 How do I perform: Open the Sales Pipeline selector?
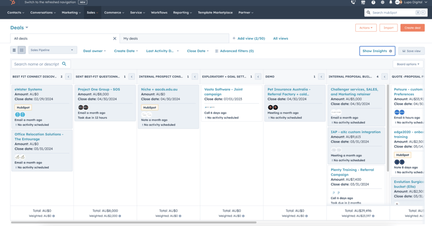[52, 50]
